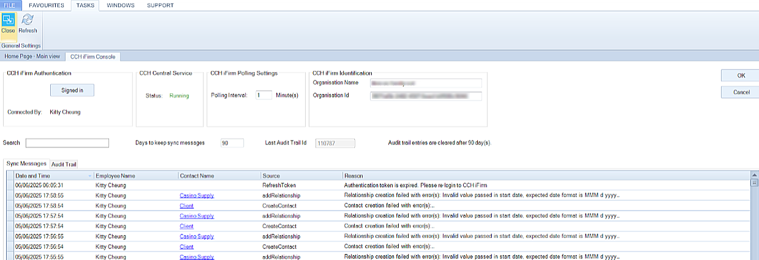Click the Last Audit Trail Id field
This screenshot has width=759, height=260.
pos(335,143)
